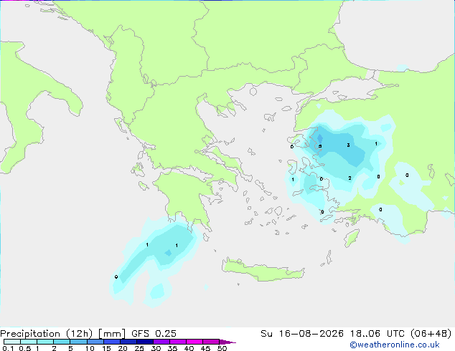
Task: Click the 0.5–1 mm legend swatch
Action: 29,342
